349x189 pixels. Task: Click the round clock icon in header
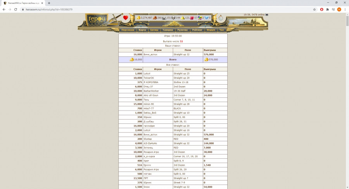(x=221, y=18)
